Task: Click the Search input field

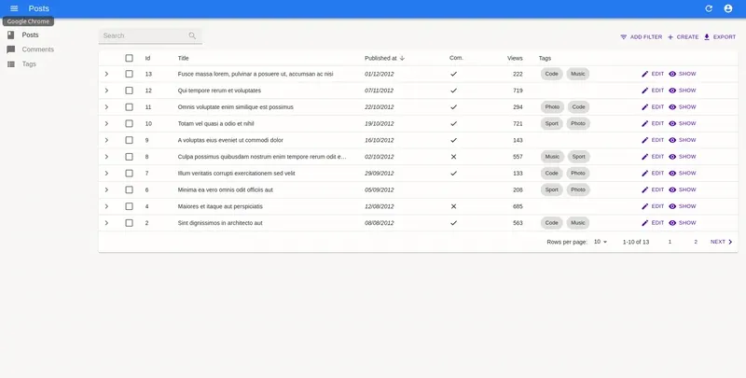Action: [x=144, y=35]
